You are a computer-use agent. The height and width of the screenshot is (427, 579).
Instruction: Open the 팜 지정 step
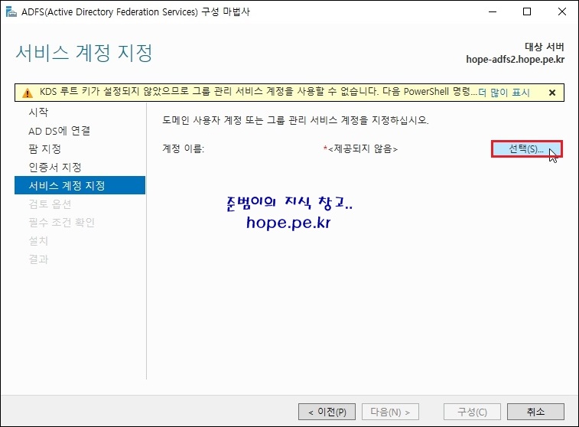[44, 149]
